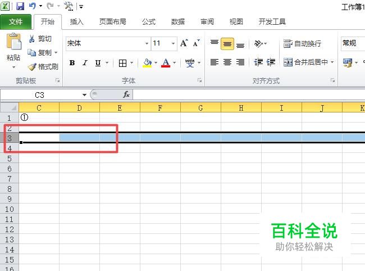This screenshot has width=365, height=271.
Task: Click 格式刷 format painter
Action: pos(43,67)
